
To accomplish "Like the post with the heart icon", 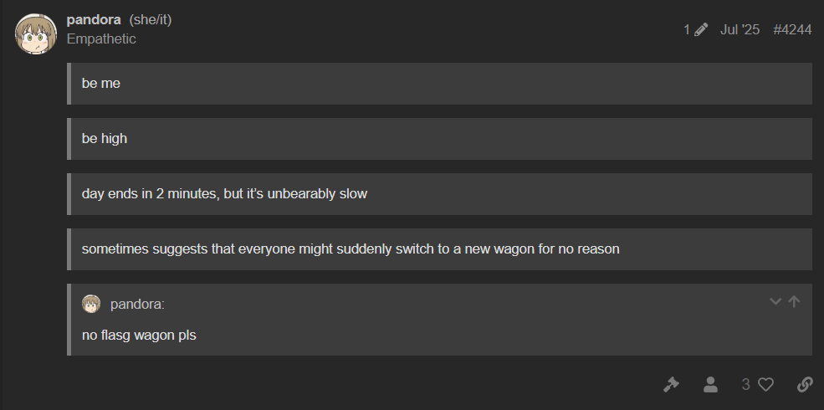I will pos(765,384).
